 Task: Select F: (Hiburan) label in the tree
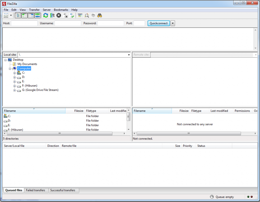pyautogui.click(x=30, y=86)
